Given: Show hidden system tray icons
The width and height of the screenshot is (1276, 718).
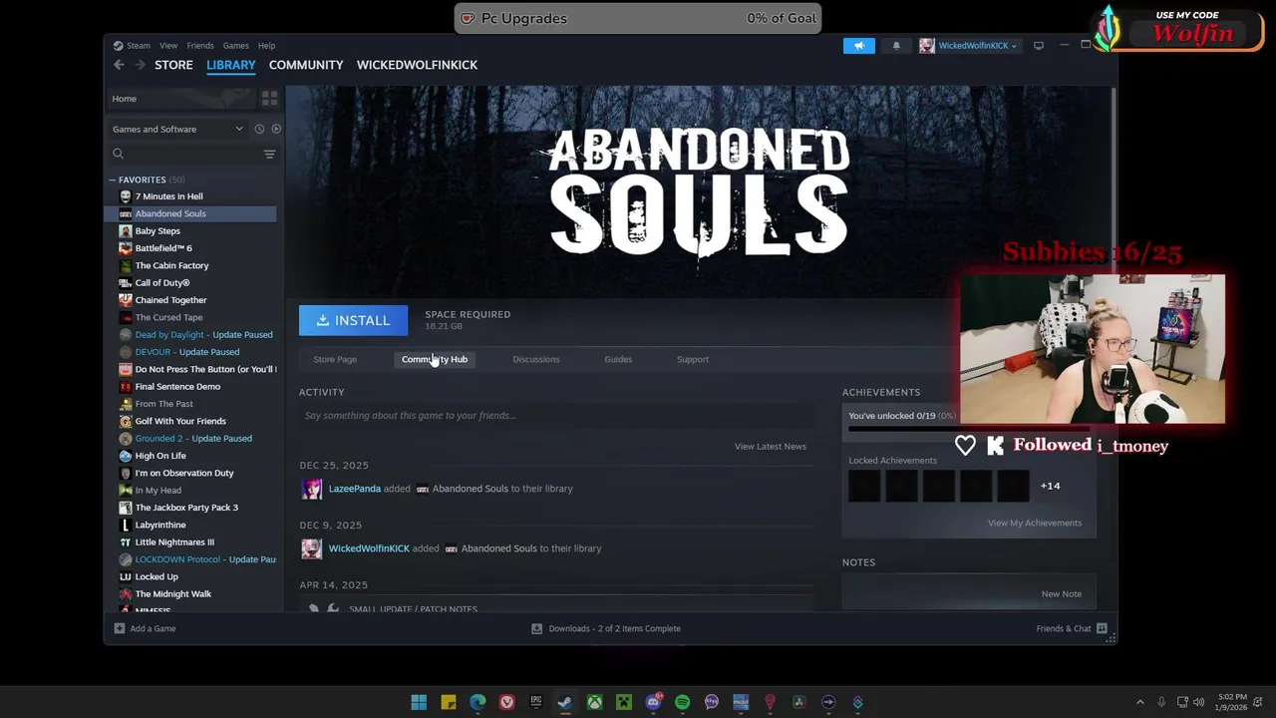Looking at the screenshot, I should 1140,702.
